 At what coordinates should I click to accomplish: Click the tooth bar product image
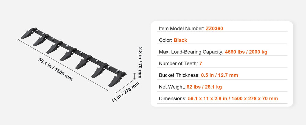tap(73, 57)
